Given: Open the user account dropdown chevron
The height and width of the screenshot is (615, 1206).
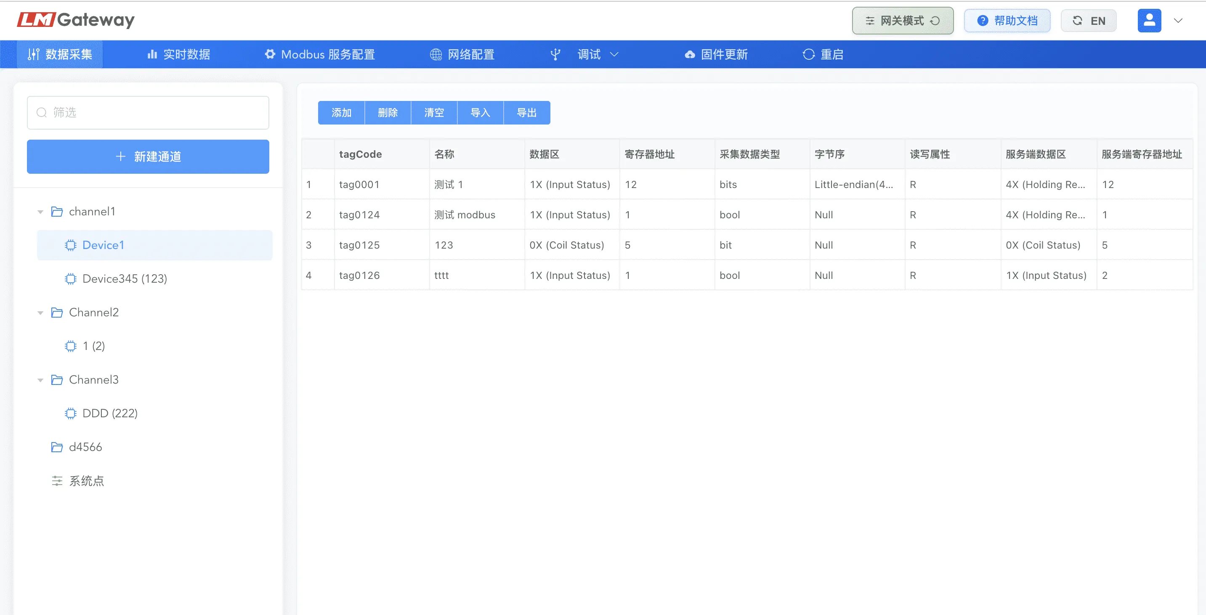Looking at the screenshot, I should (1178, 21).
